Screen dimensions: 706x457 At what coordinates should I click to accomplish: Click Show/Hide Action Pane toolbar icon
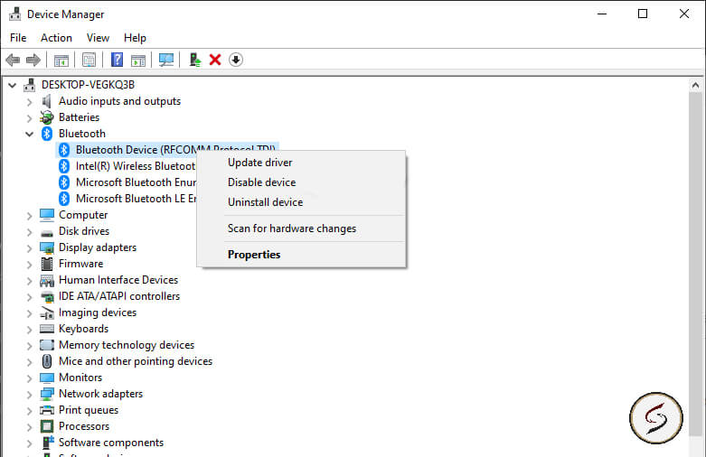tap(138, 60)
